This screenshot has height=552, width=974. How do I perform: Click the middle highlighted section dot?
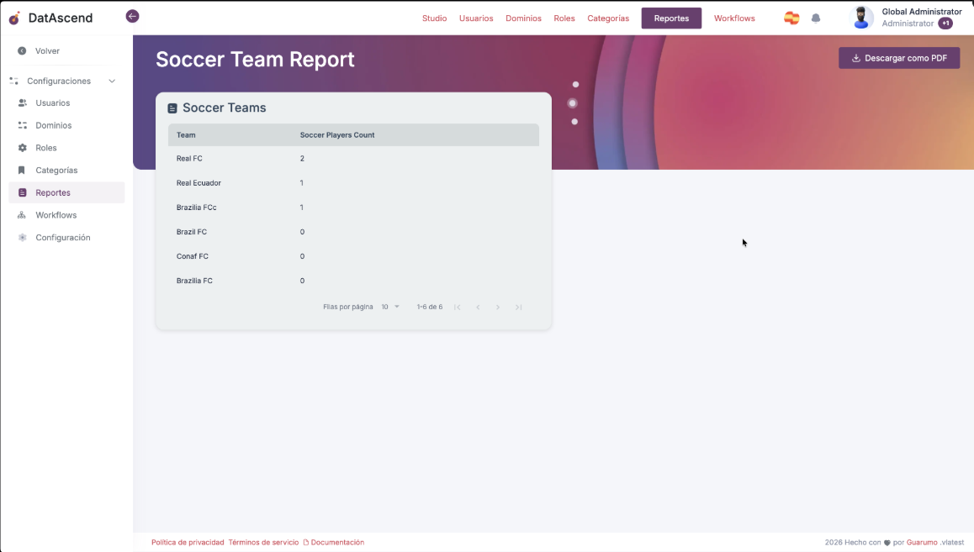573,103
